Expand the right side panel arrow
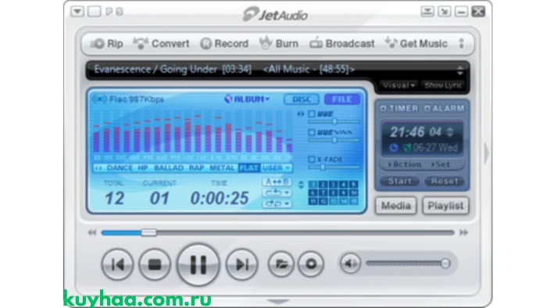547x308 pixels. [x=487, y=153]
